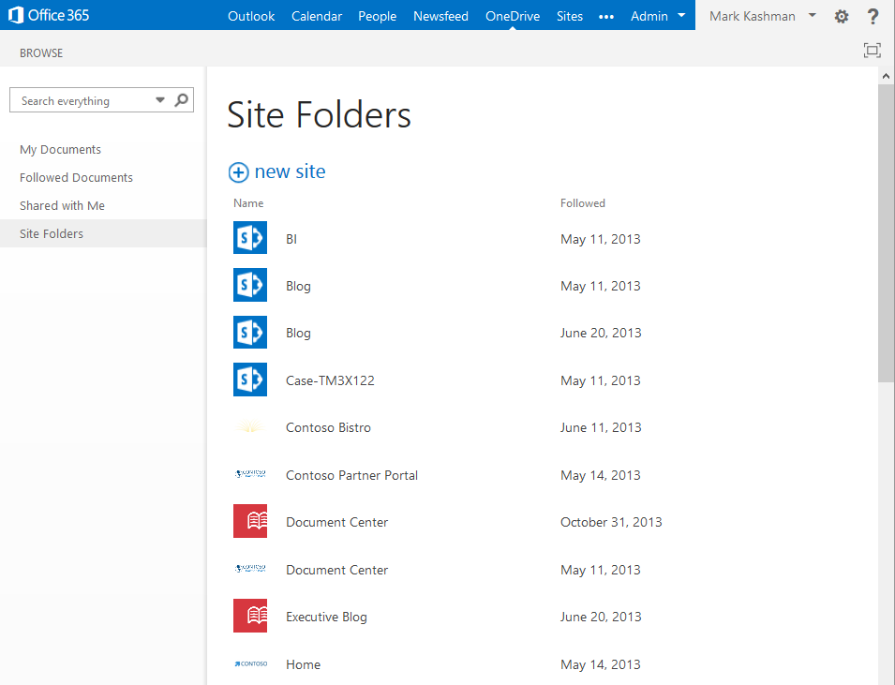The width and height of the screenshot is (895, 685).
Task: Show more navigation options via ellipsis
Action: click(x=606, y=17)
